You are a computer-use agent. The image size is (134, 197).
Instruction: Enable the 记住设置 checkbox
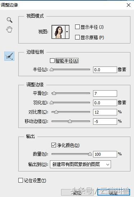[20, 180]
